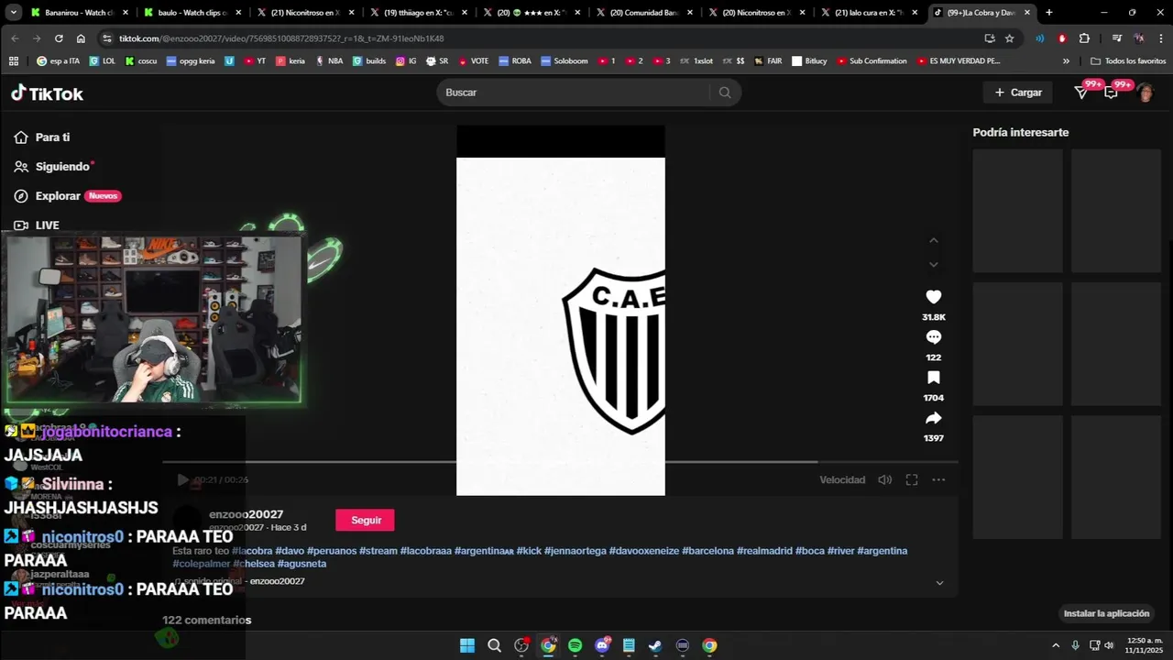Go to previous video with up chevron
The height and width of the screenshot is (660, 1173).
pos(934,240)
